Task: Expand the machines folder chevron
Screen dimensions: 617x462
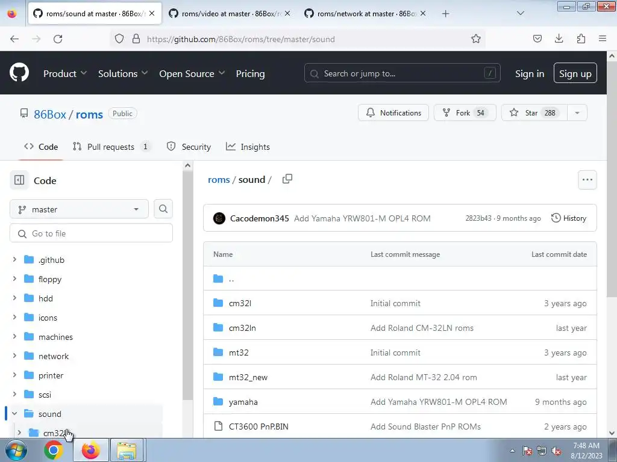Action: pos(14,337)
